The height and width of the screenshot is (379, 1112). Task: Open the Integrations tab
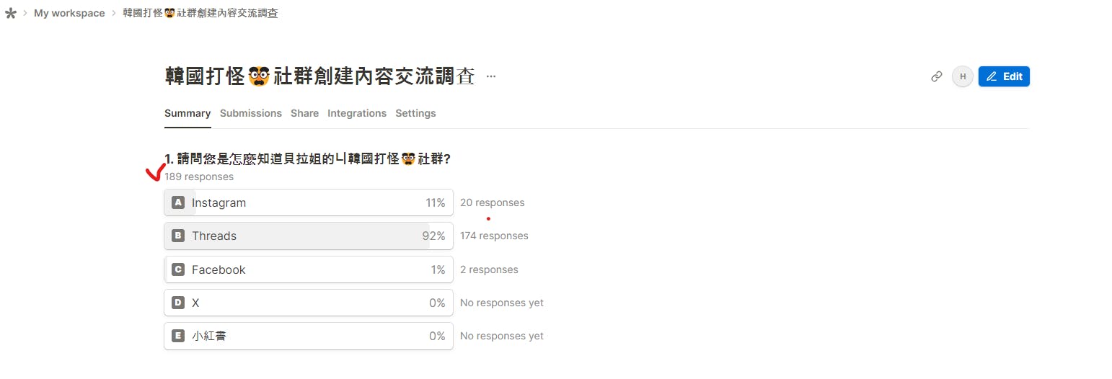[x=357, y=113]
